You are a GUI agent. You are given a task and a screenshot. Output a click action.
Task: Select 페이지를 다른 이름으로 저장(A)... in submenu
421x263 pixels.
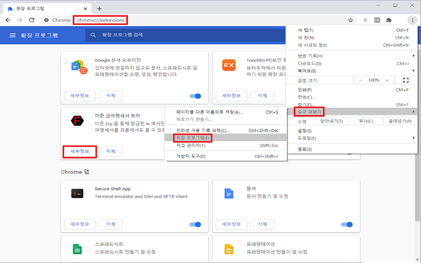(x=226, y=112)
